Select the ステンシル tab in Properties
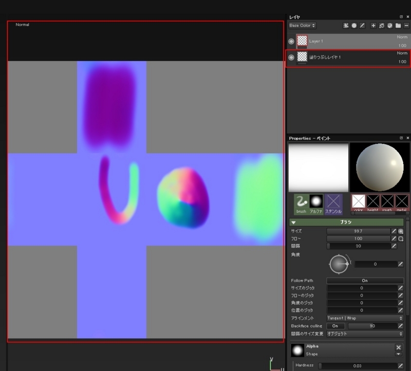The width and height of the screenshot is (411, 371). coord(333,204)
